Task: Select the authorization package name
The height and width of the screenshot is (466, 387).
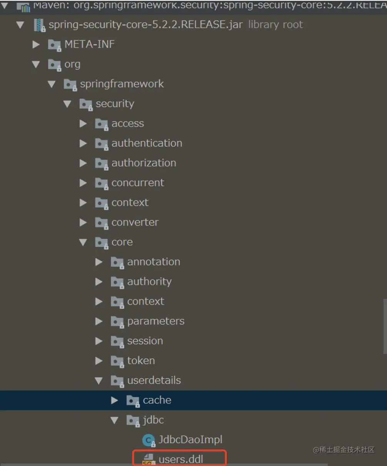Action: point(144,163)
